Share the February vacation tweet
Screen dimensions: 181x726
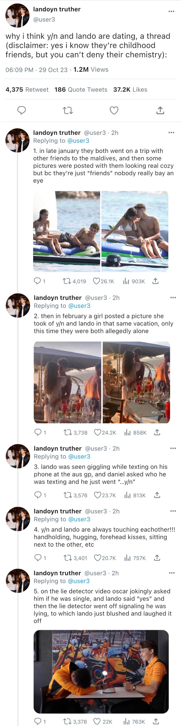[157, 432]
